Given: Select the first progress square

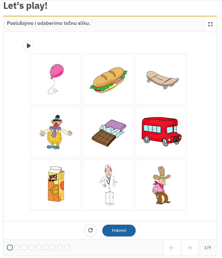Looking at the screenshot, I should point(10,248).
